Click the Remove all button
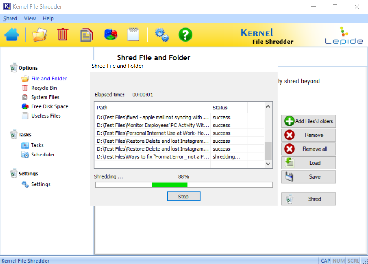 click(x=308, y=149)
